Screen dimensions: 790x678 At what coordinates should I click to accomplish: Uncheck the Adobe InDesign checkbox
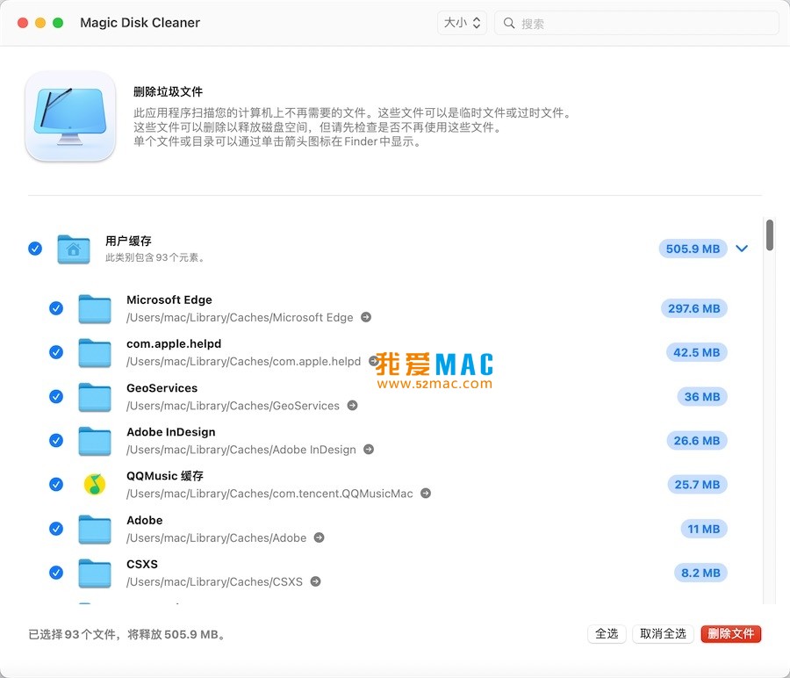(x=56, y=440)
